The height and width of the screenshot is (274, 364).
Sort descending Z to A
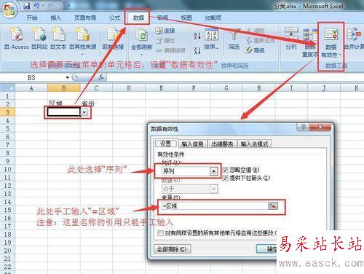click(197, 50)
